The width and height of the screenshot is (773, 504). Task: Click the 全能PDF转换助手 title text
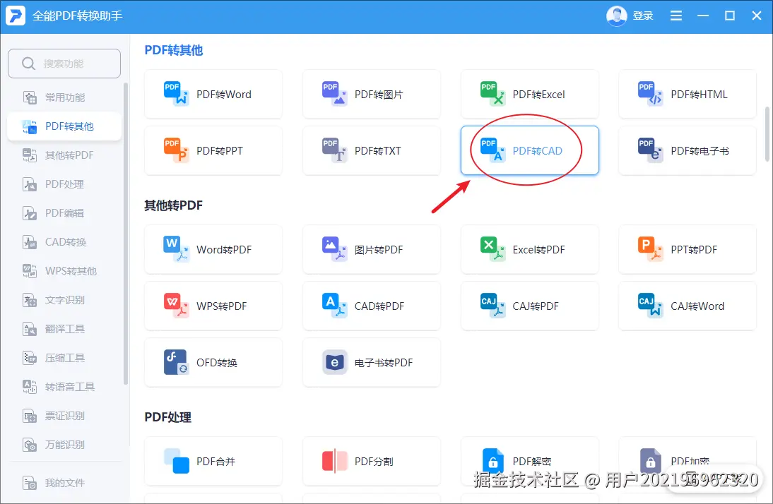pos(78,16)
